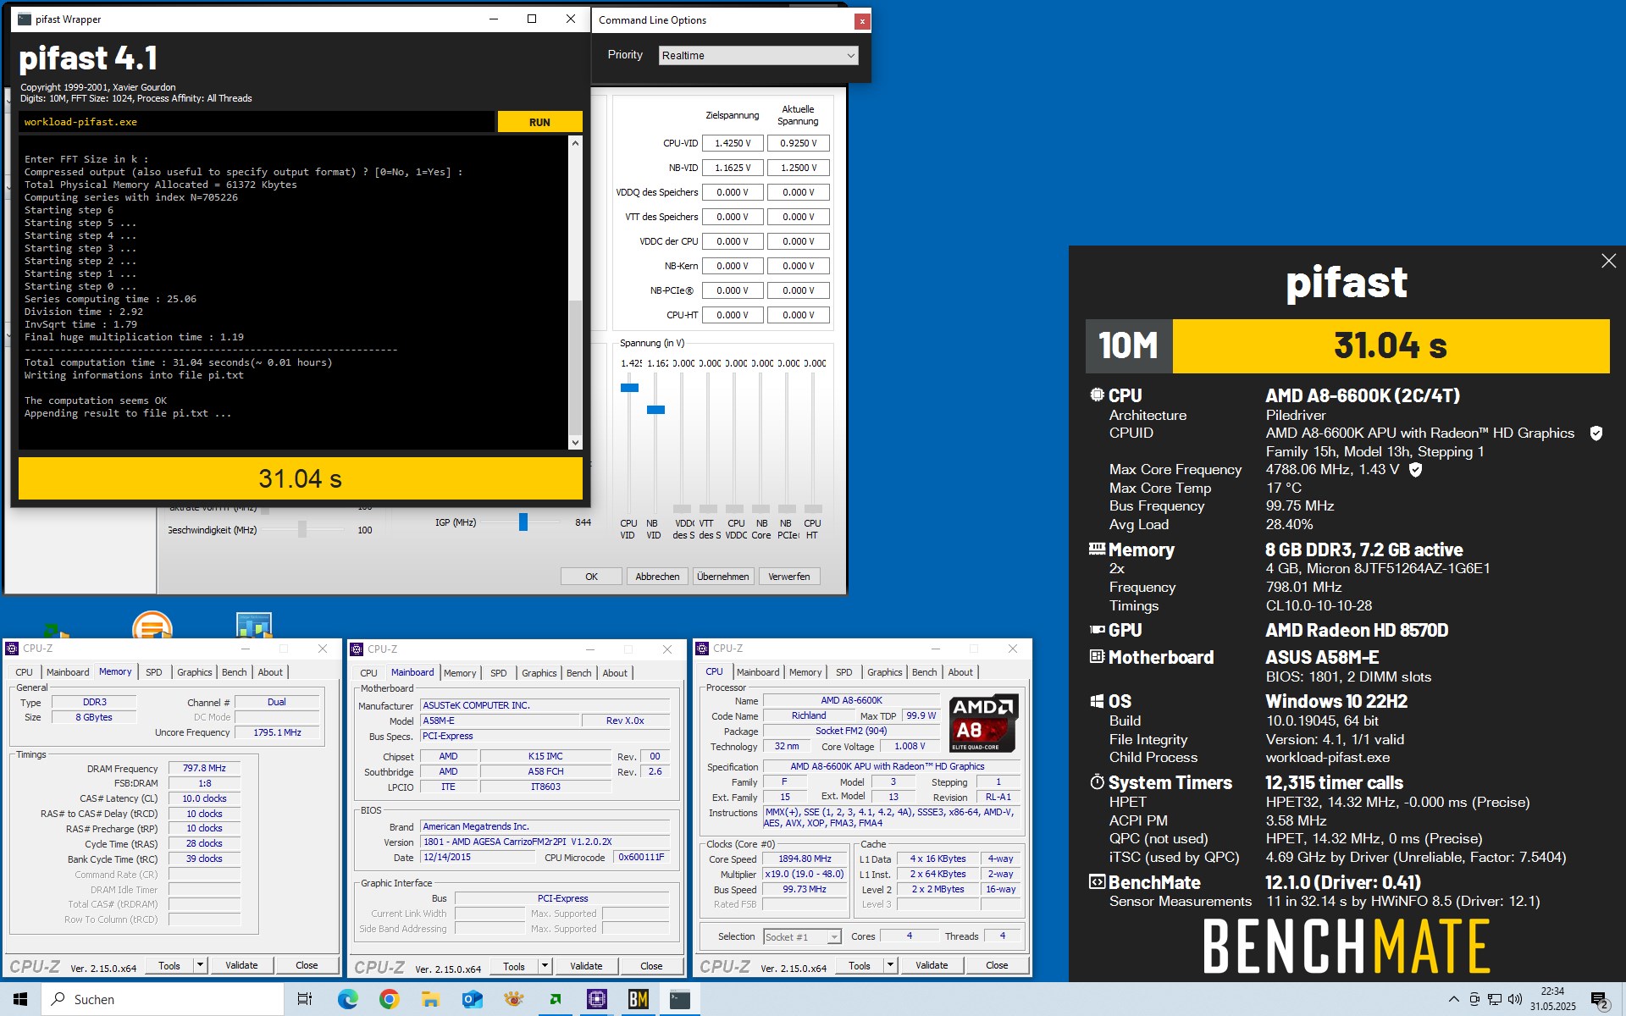Click the CPU-VID Zielspannung 1.4250 V field
Image resolution: width=1626 pixels, height=1016 pixels.
click(732, 143)
